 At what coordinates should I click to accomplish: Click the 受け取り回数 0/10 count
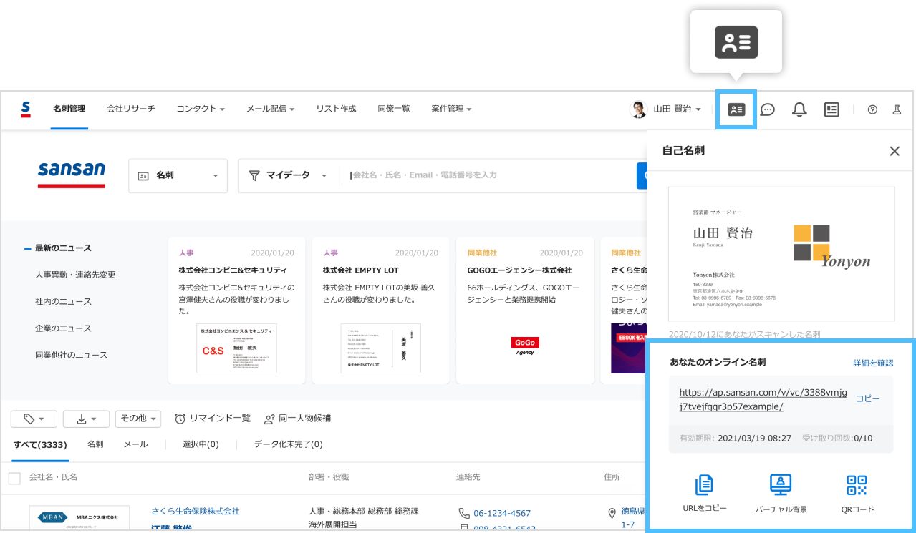(837, 438)
